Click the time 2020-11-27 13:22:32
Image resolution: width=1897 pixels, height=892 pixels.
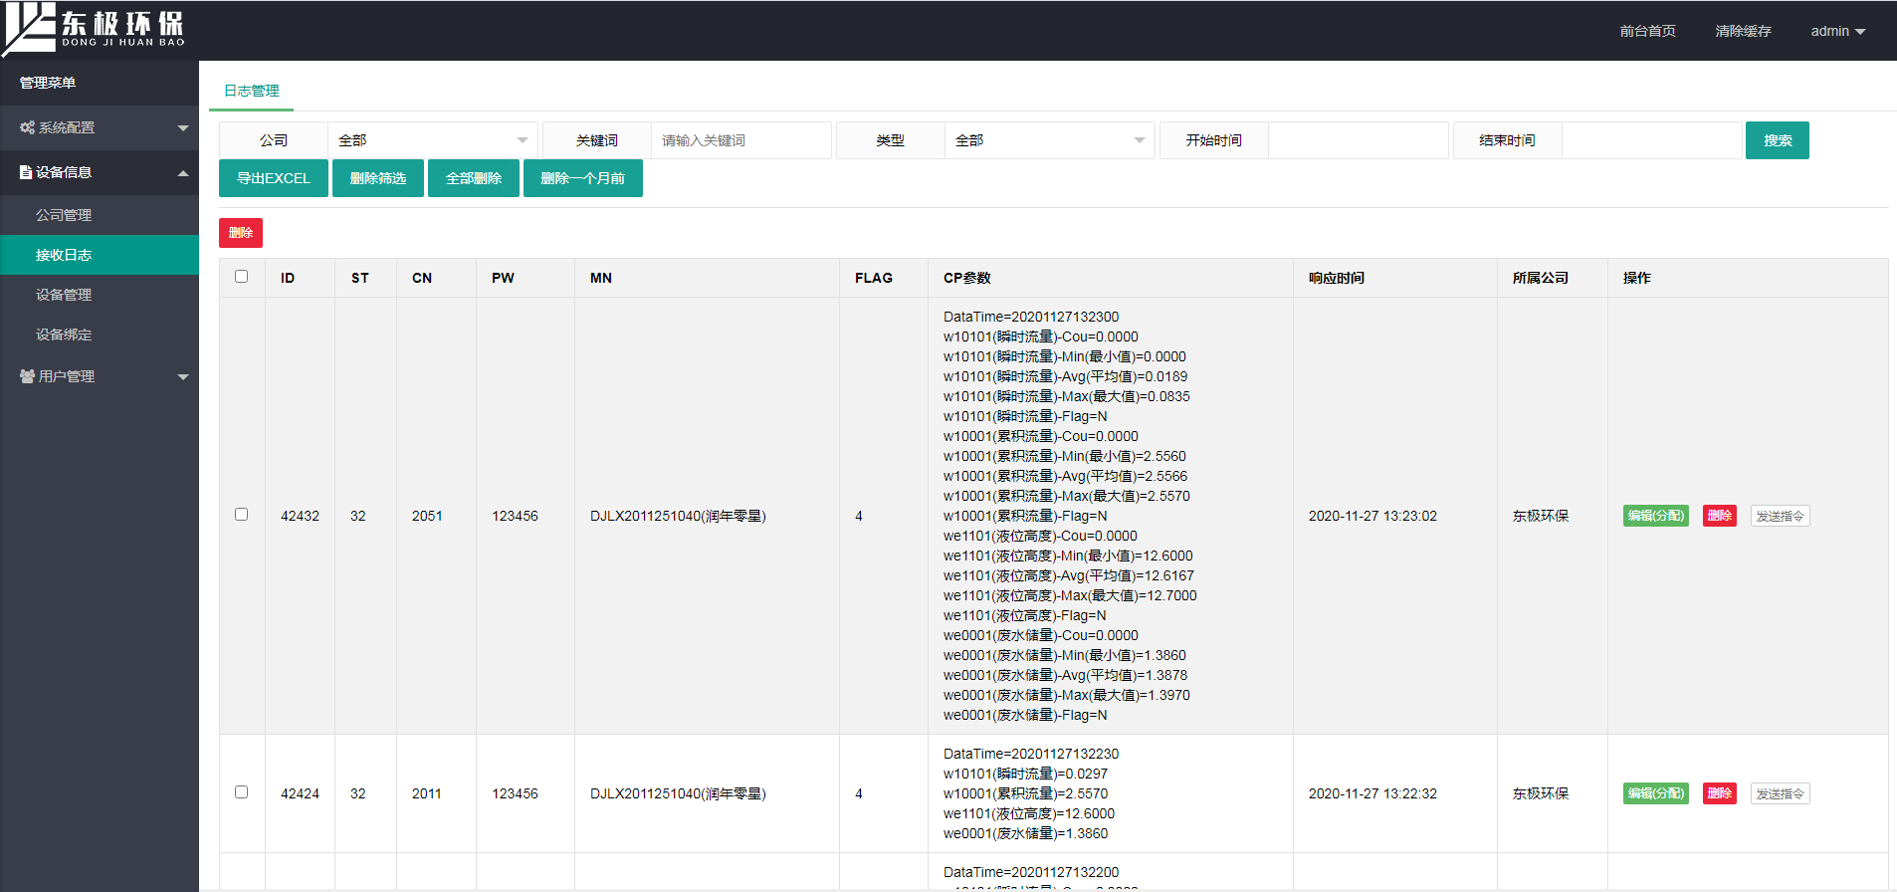coord(1372,793)
